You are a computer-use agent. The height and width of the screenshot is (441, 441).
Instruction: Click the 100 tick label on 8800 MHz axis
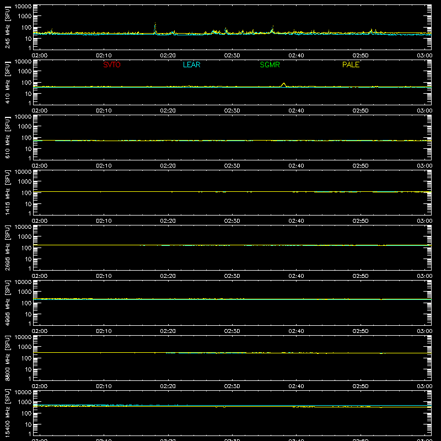[26, 358]
